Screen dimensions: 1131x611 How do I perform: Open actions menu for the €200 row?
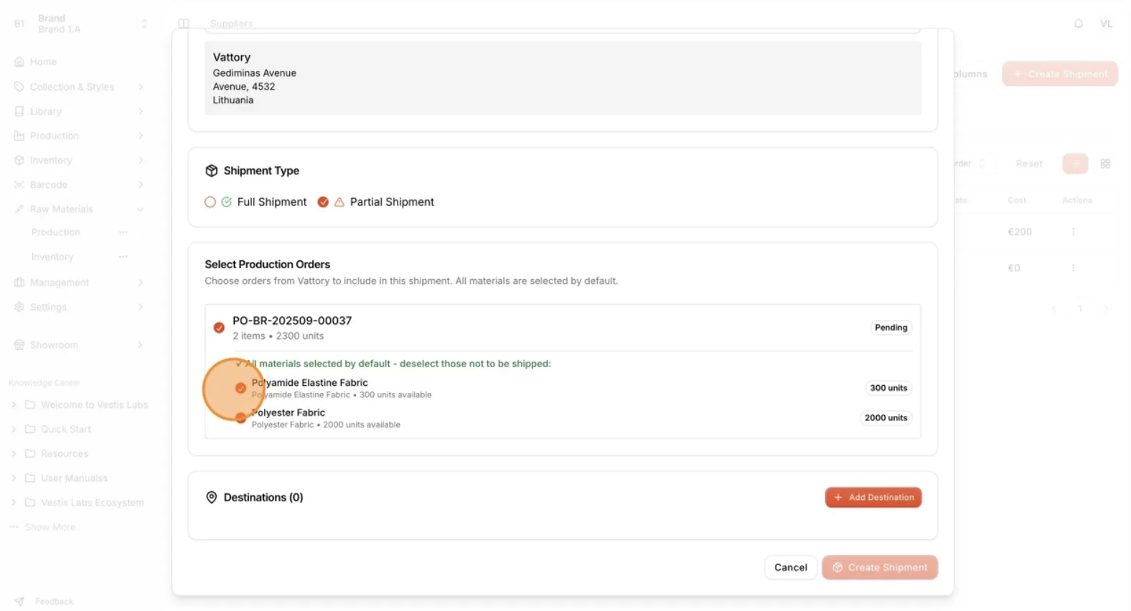pos(1074,232)
